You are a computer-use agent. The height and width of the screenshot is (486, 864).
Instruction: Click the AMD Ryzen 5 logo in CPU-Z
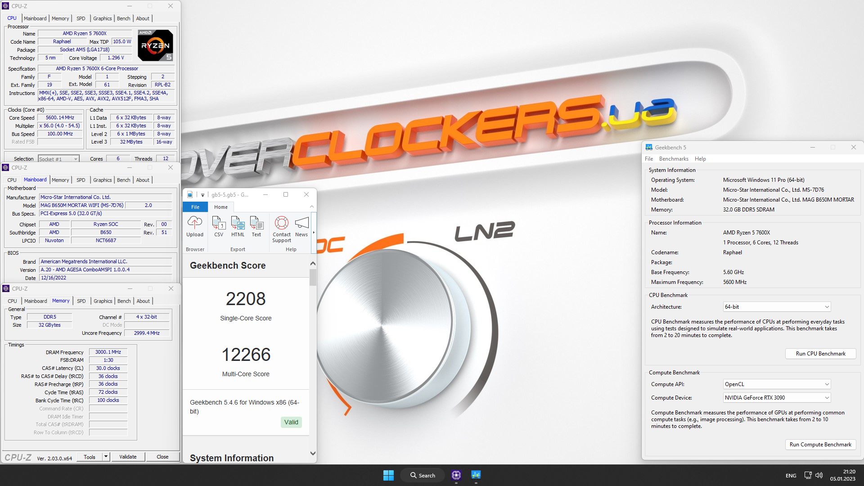[x=155, y=45]
